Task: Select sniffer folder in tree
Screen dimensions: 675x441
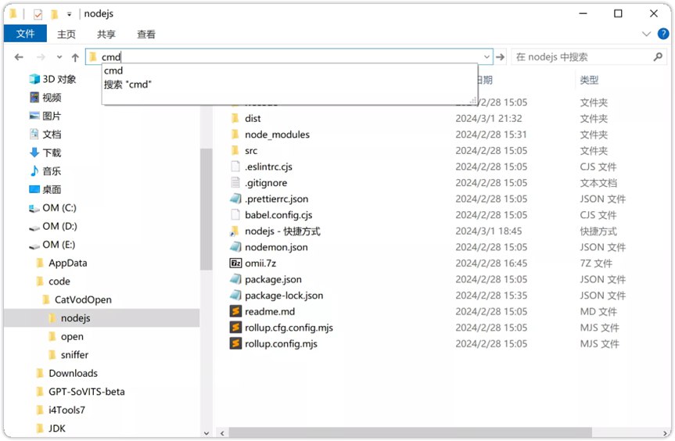Action: pos(69,355)
